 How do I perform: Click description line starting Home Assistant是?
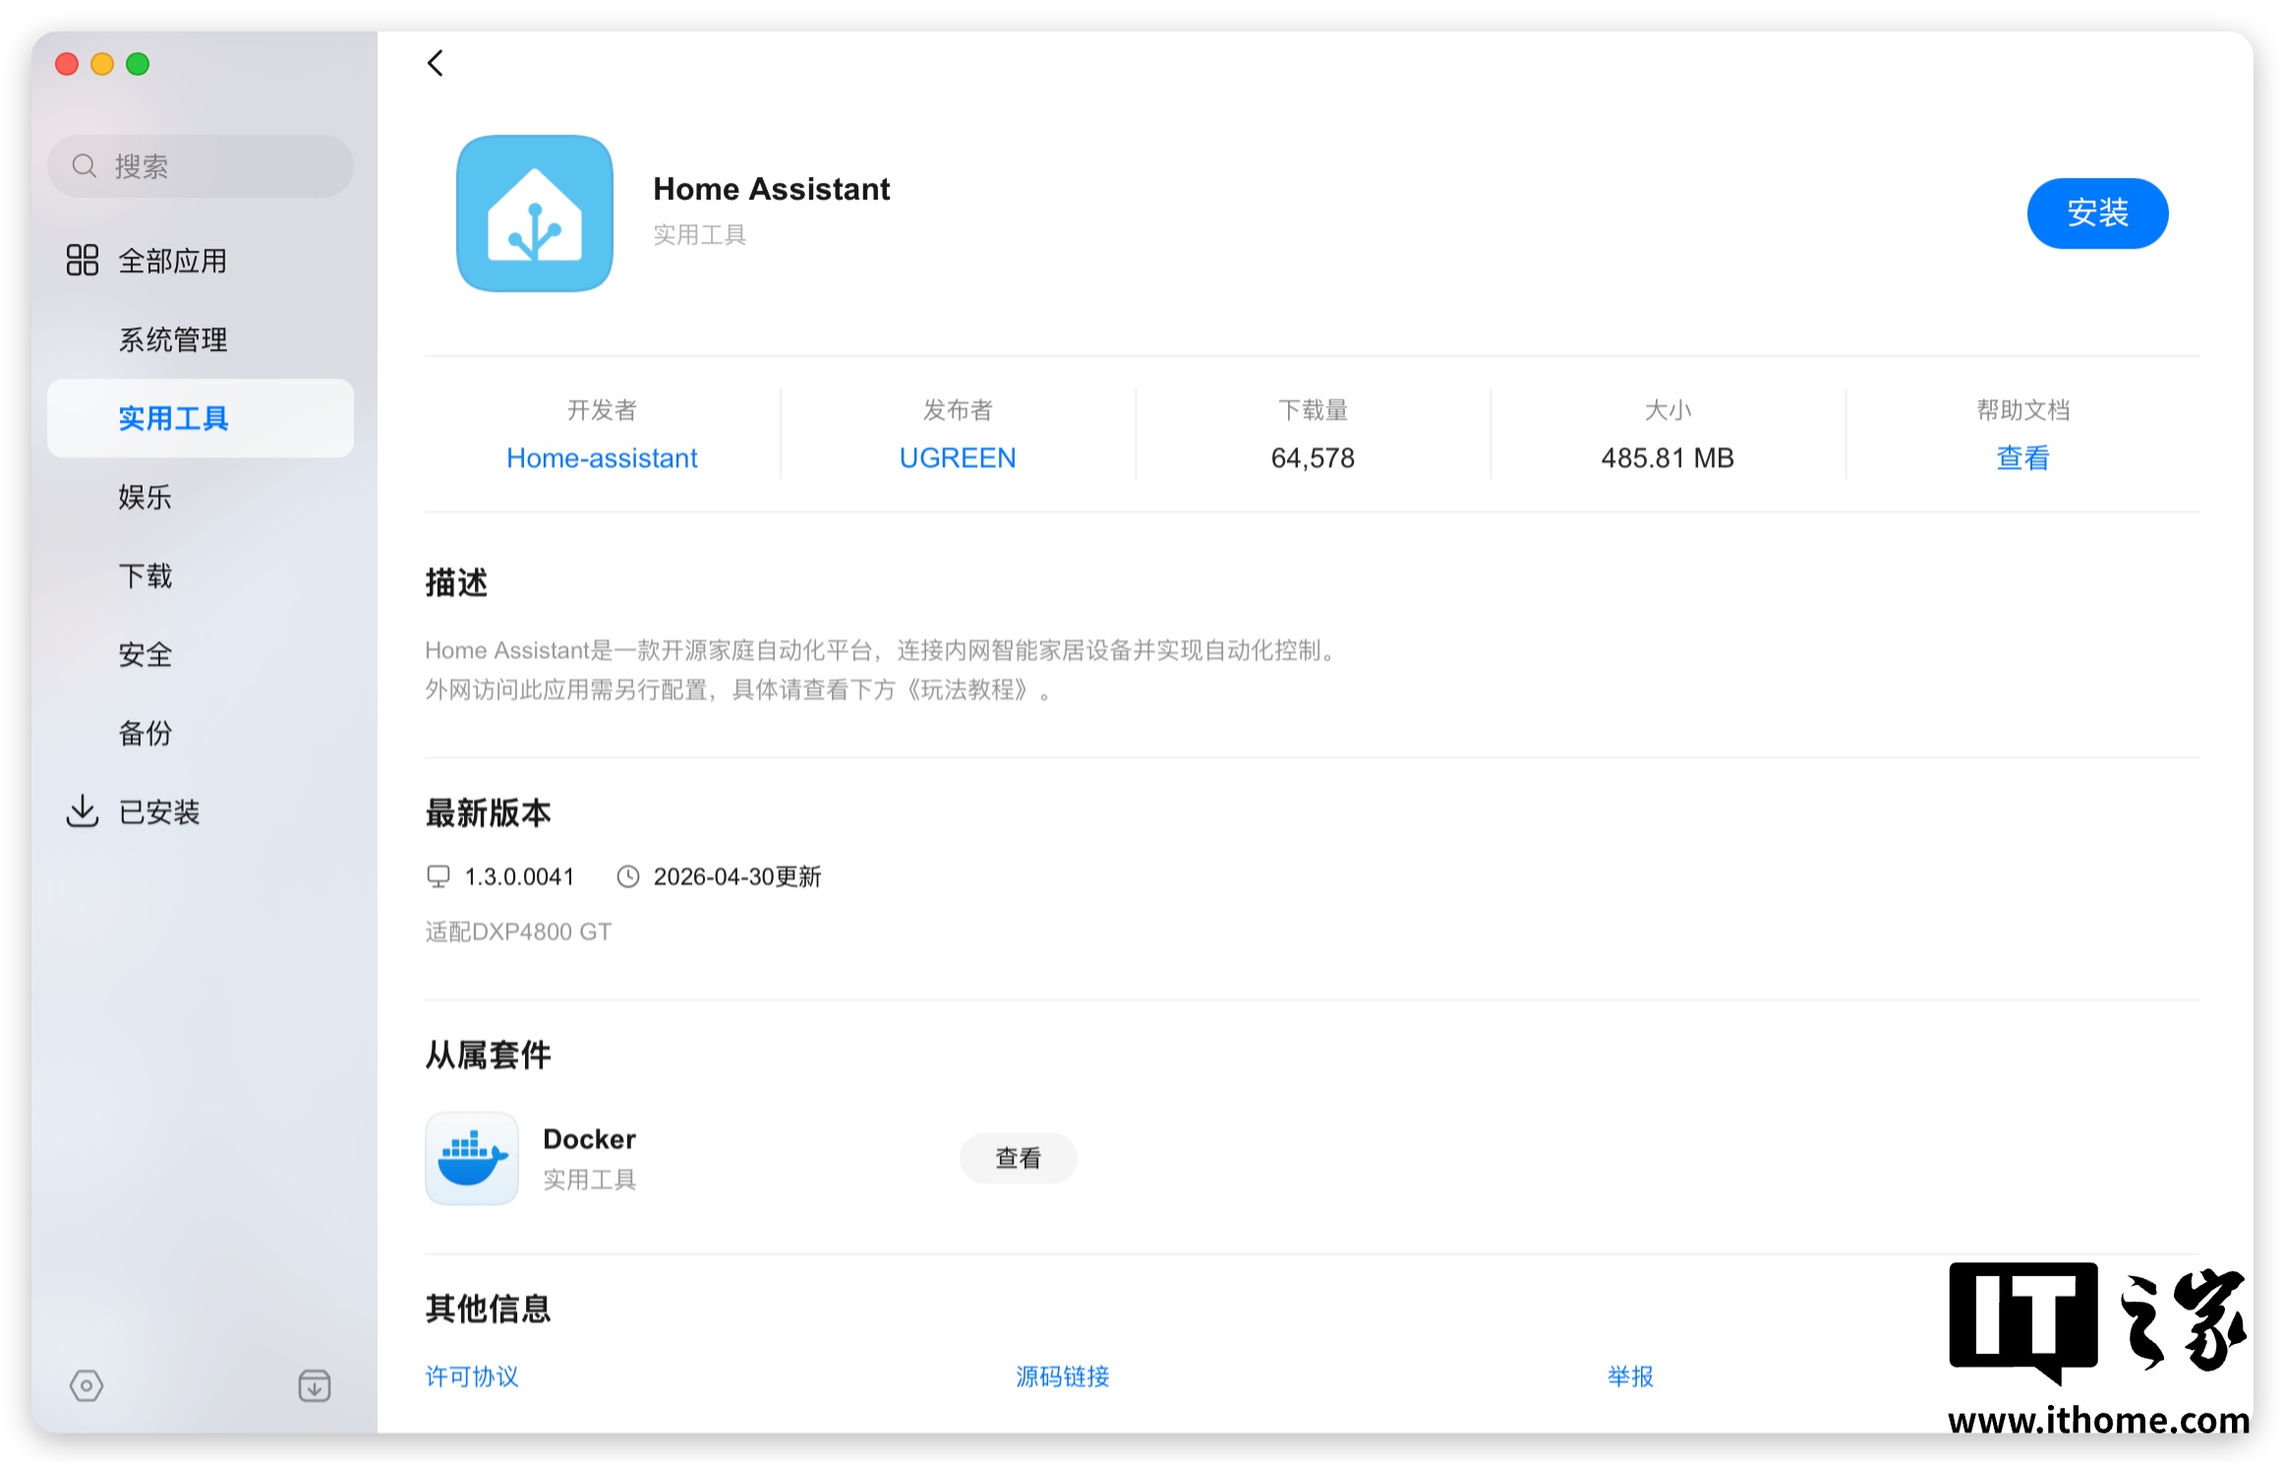(880, 650)
